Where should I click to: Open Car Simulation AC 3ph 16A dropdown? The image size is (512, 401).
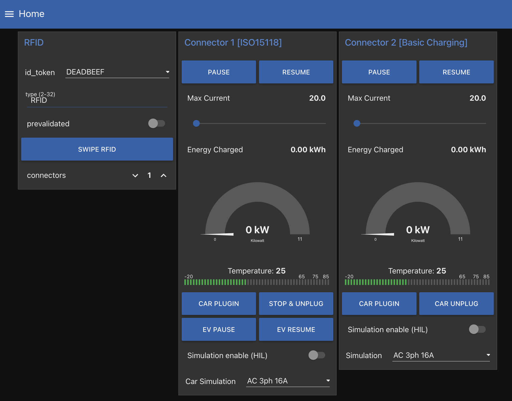coord(288,381)
